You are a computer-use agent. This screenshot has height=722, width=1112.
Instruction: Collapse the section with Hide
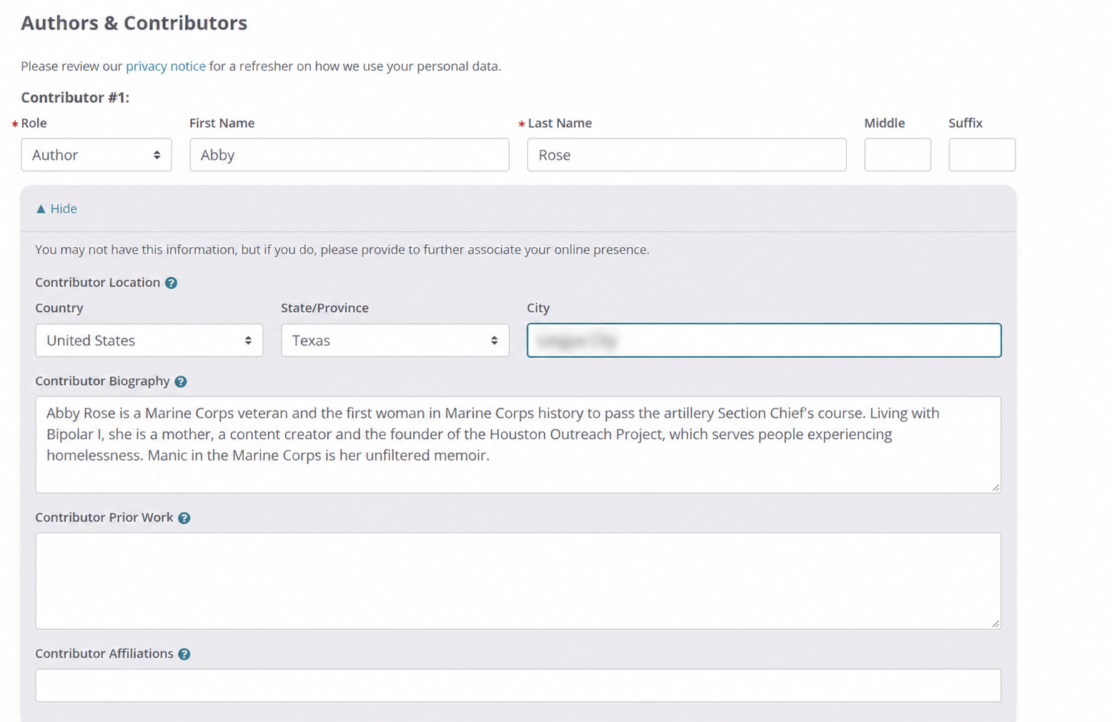click(x=56, y=209)
